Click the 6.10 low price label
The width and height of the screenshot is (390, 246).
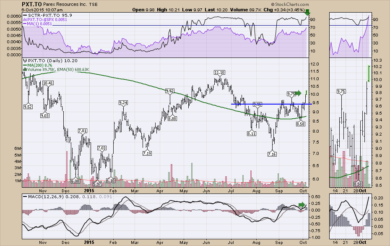coord(110,181)
